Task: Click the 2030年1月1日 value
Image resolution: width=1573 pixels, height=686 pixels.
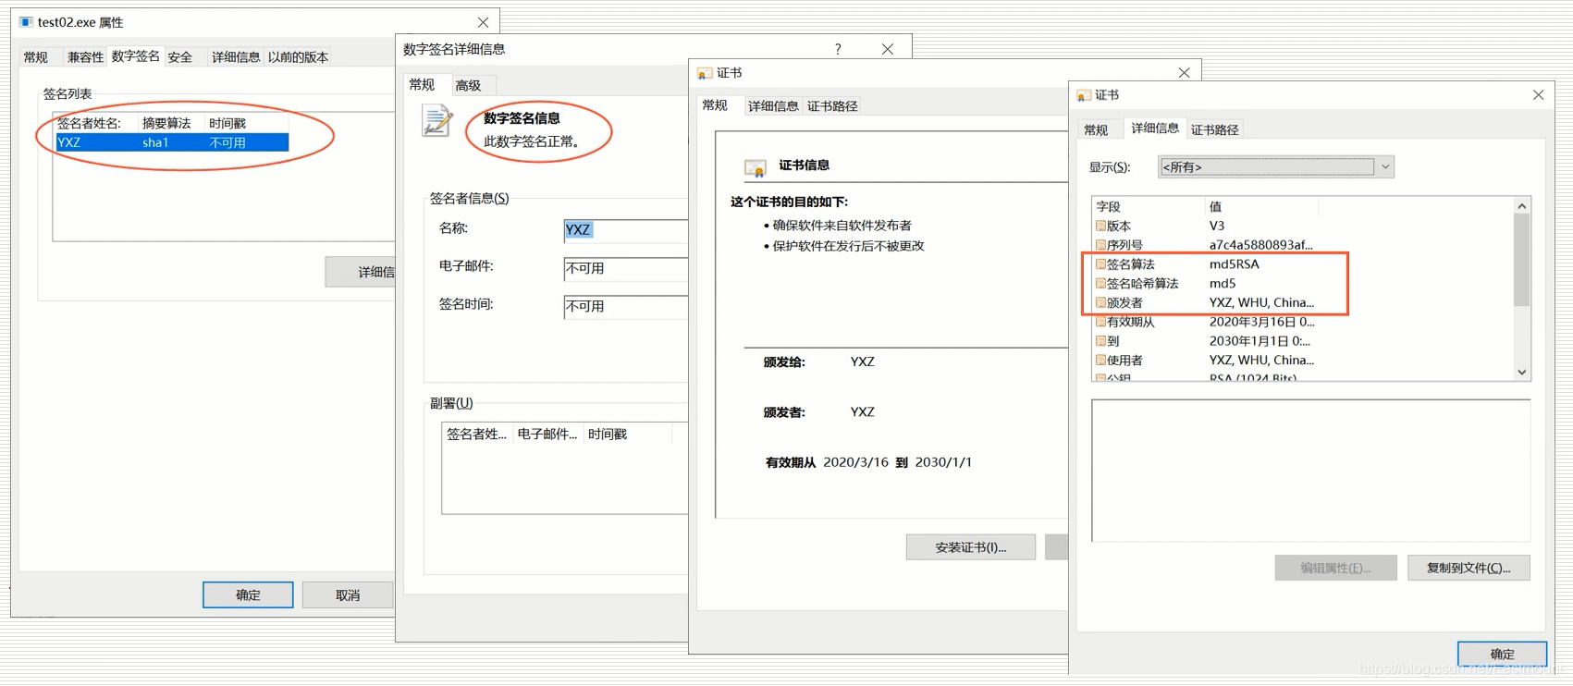Action: click(1260, 341)
